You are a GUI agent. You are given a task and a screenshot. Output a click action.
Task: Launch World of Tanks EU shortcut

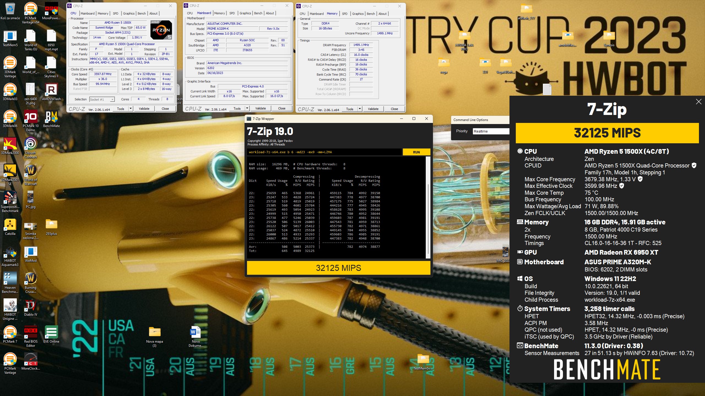(31, 40)
